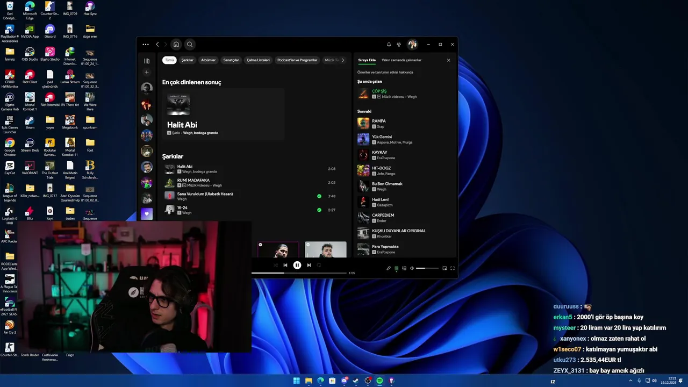The image size is (688, 387).
Task: Open the Spotify miniplayer icon
Action: tap(445, 268)
